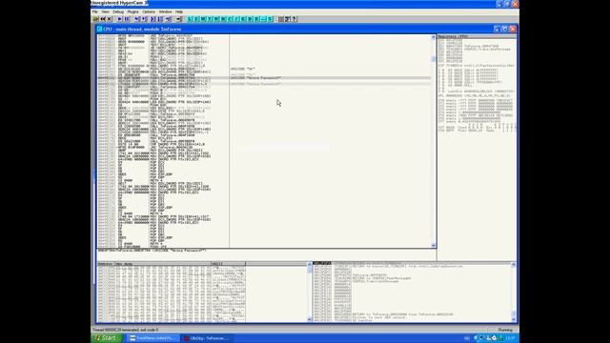Click the Debugging options toolbar icon
This screenshot has height=343, width=610.
[280, 19]
